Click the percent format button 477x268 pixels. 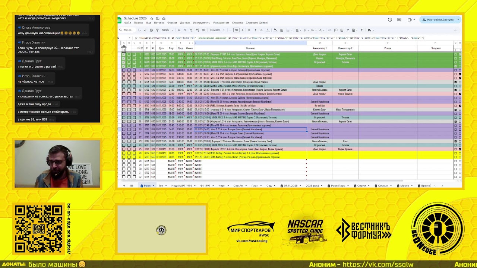[185, 30]
